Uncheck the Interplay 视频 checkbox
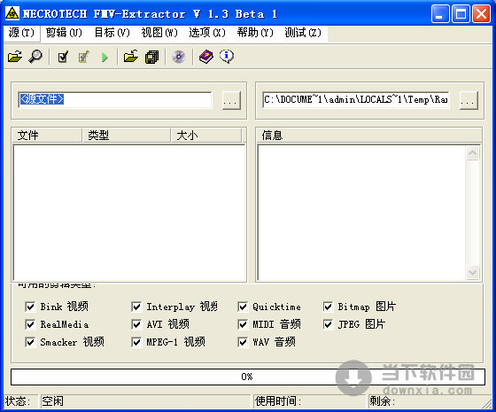Image resolution: width=496 pixels, height=412 pixels. pos(136,307)
